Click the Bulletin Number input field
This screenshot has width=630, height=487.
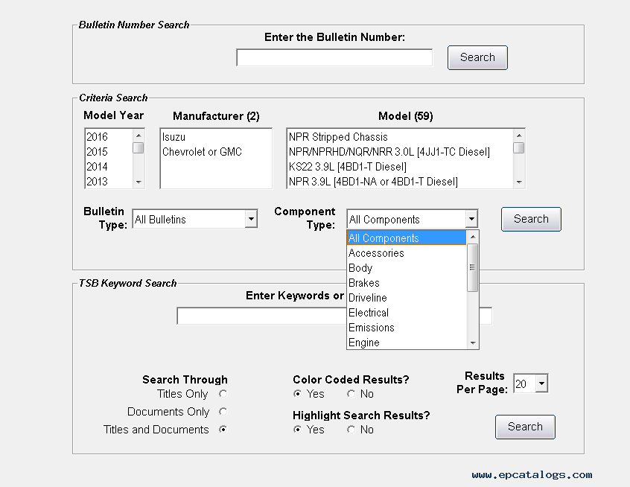click(x=334, y=57)
